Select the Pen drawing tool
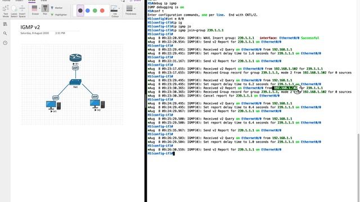Viewport: 360px width, 202px height. (45, 10)
